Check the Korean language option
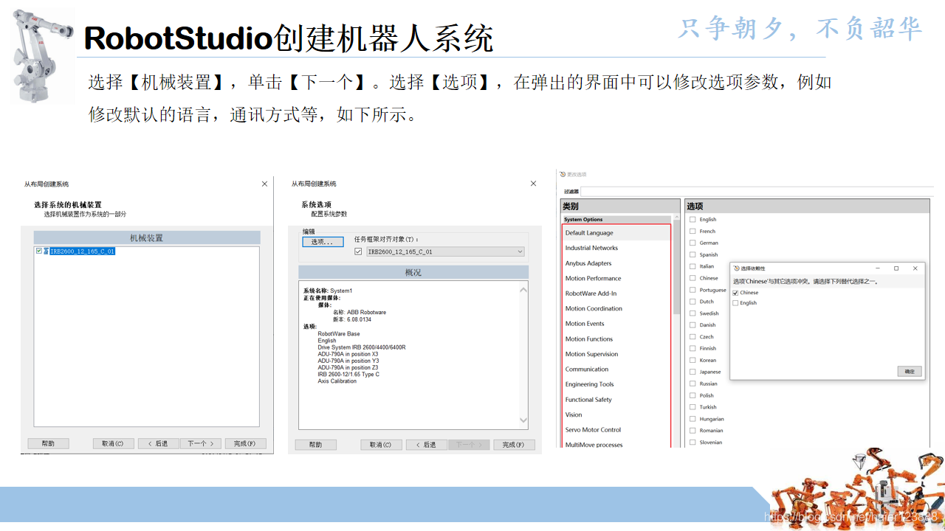Screen dimensions: 945x531 [693, 360]
